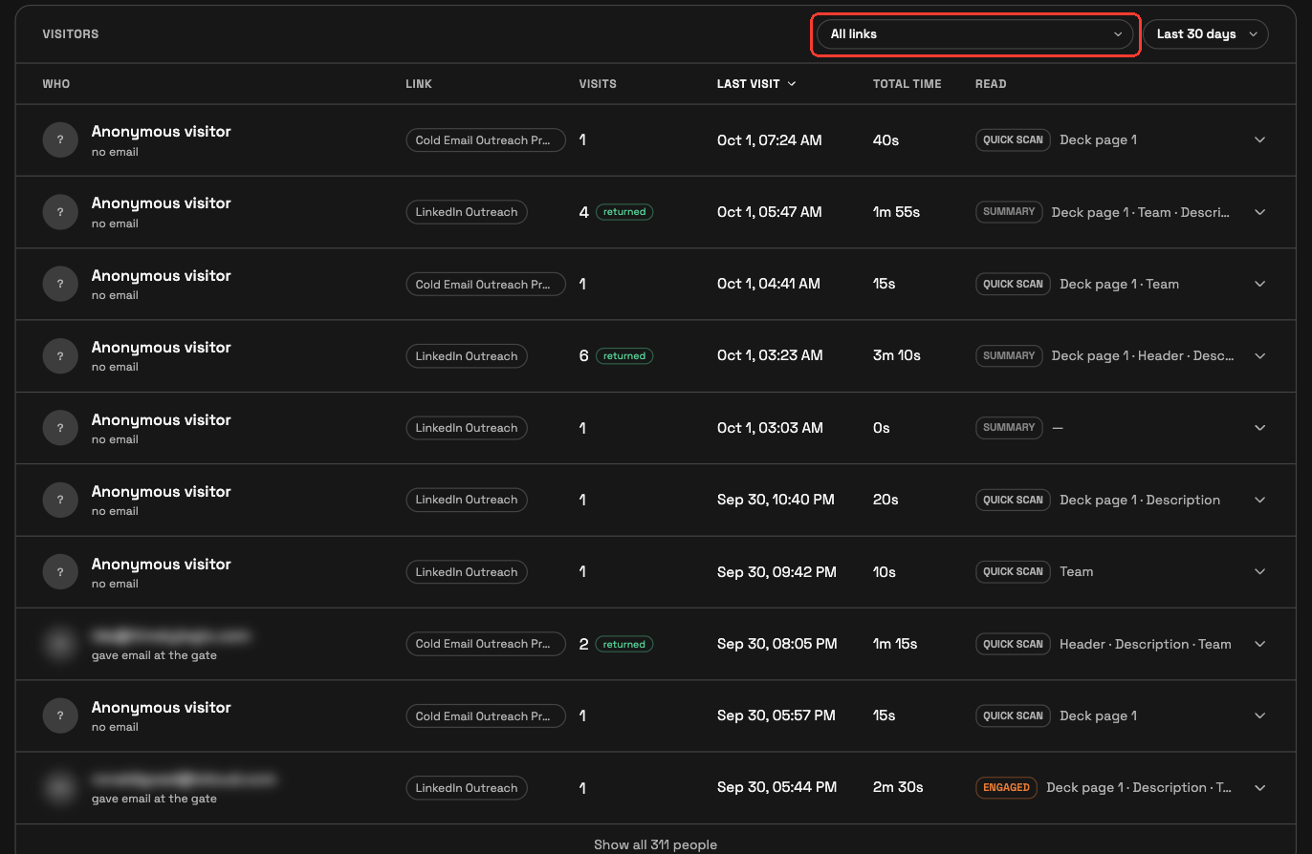Screen dimensions: 1312x854
Task: Click the VISITS column header
Action: click(x=598, y=84)
